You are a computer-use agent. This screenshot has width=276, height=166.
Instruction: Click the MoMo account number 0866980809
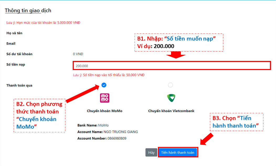117,138
